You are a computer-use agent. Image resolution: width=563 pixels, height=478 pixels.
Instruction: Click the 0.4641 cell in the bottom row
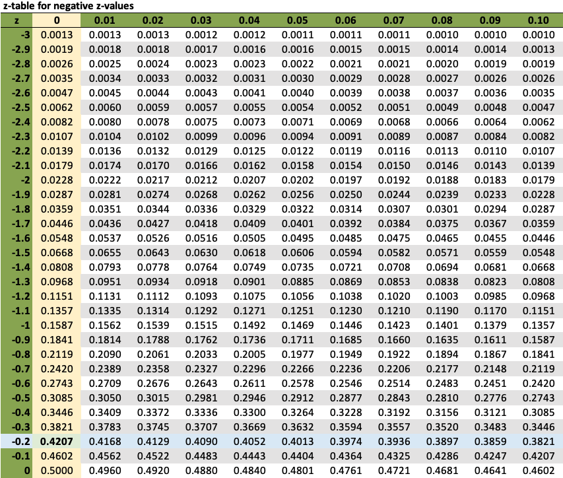pos(493,471)
